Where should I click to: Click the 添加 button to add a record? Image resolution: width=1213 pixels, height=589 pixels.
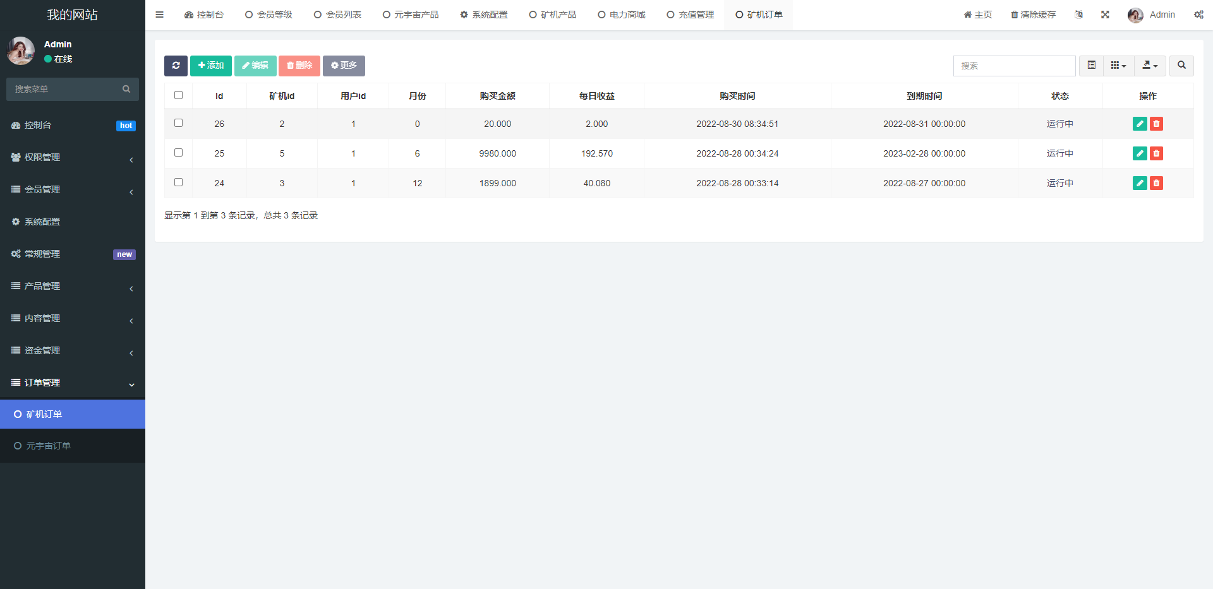210,66
